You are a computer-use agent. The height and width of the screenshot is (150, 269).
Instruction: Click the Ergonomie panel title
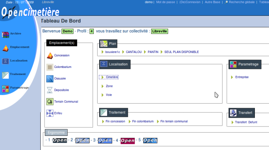tap(56, 133)
